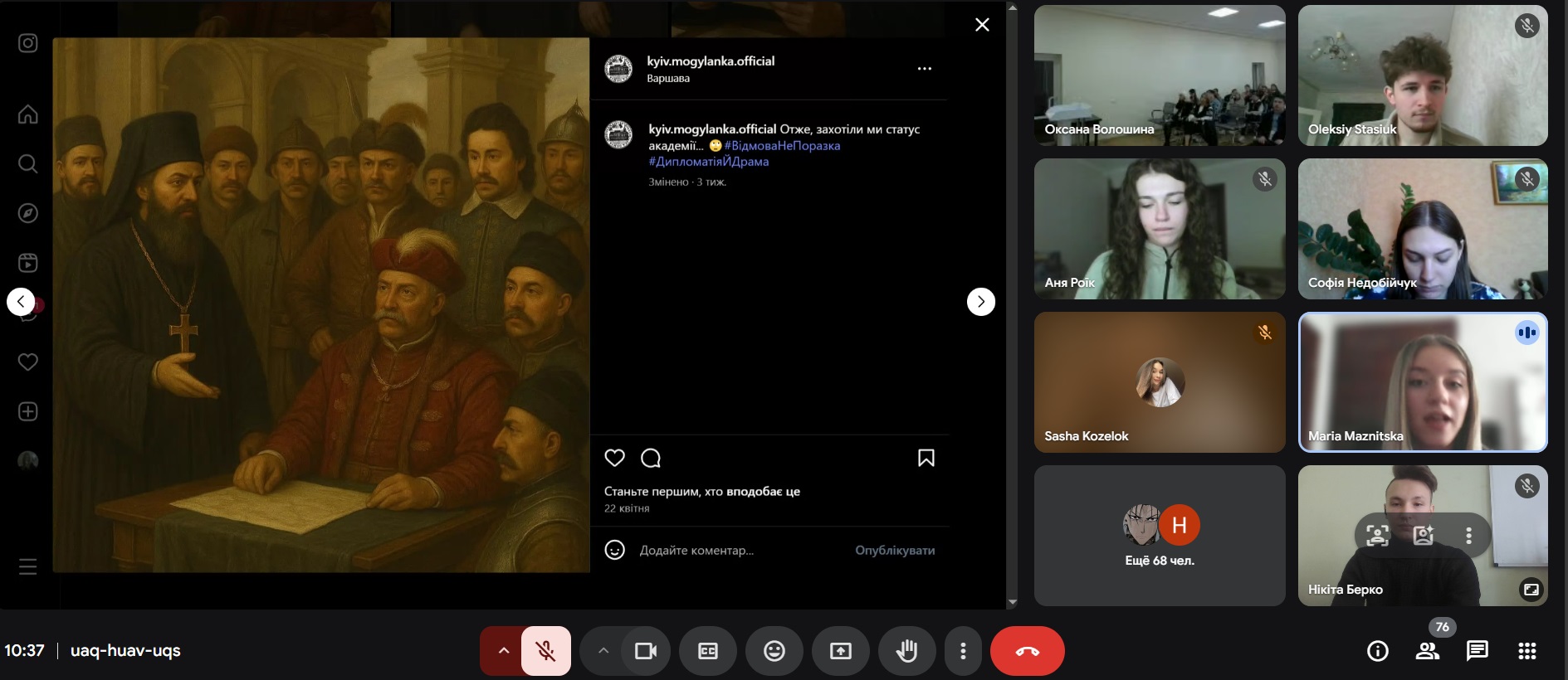Toggle the camera button in Meet

click(x=645, y=651)
